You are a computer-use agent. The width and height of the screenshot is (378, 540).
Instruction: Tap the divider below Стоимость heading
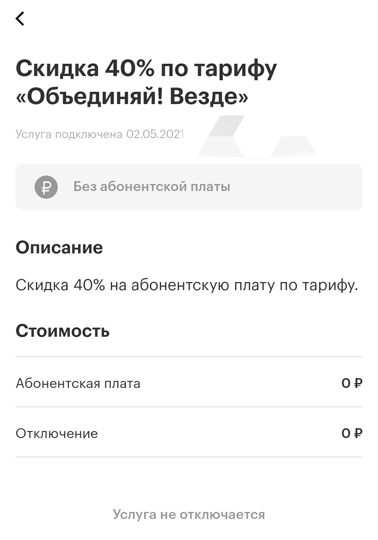[x=189, y=357]
